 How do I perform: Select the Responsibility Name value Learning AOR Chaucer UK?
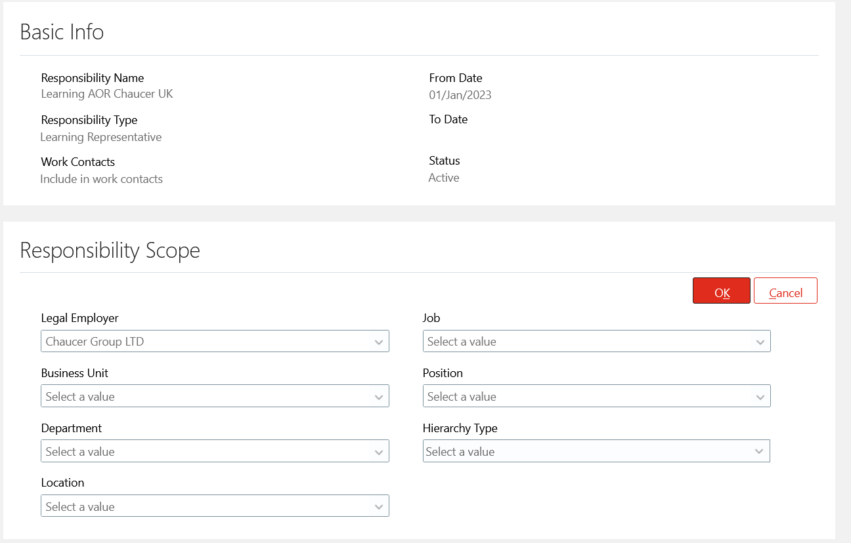point(106,94)
